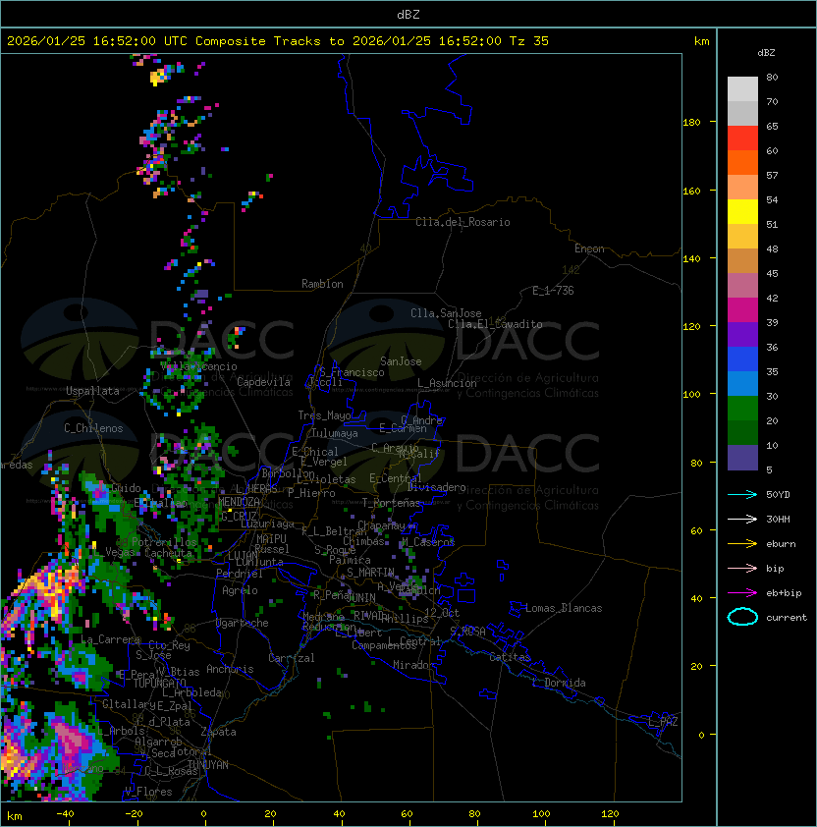
Task: Click the 'Ugarteche' map label
Action: [243, 623]
